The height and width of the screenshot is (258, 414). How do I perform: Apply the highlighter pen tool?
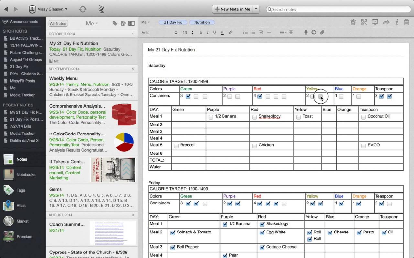tap(230, 32)
